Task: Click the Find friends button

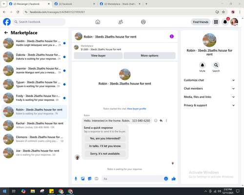Action: coord(201,22)
